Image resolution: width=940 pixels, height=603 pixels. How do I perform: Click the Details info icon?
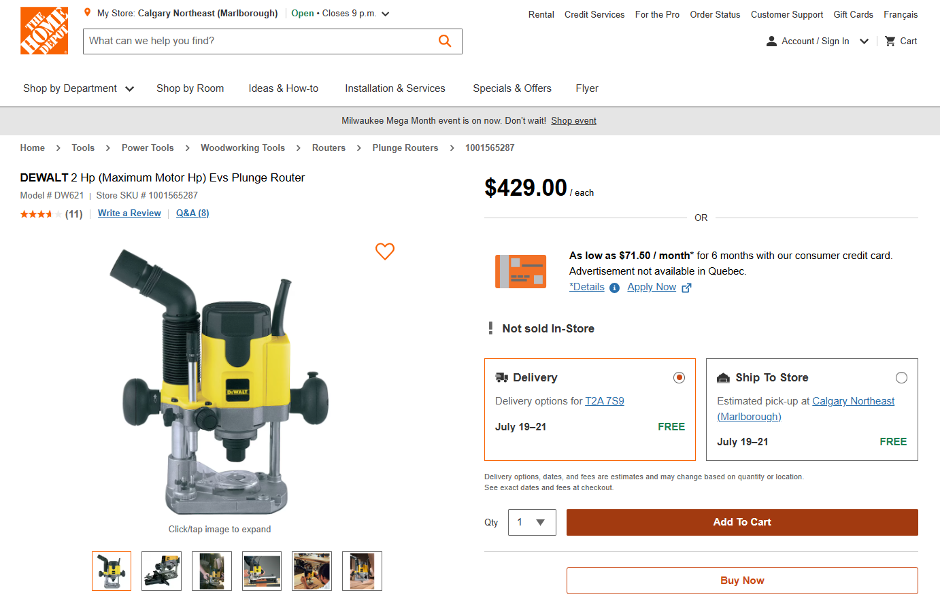(x=614, y=288)
